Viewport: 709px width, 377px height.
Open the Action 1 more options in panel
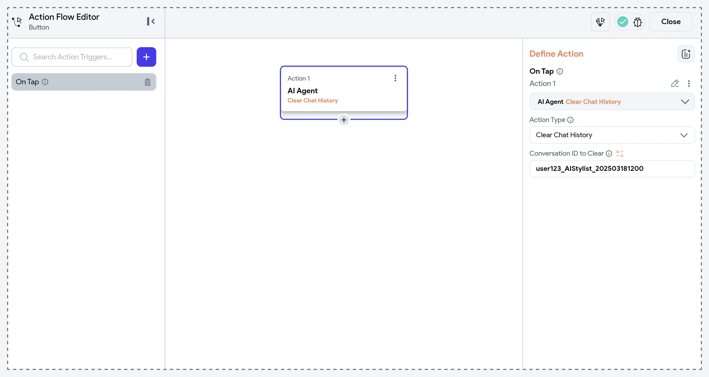(x=689, y=83)
